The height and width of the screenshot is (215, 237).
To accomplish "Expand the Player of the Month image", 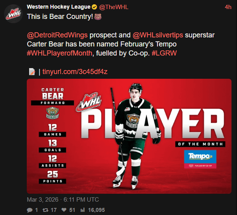I will [x=129, y=136].
